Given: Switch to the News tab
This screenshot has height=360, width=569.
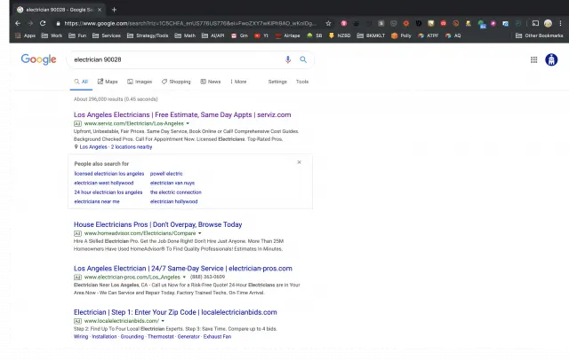Looking at the screenshot, I should coord(211,82).
